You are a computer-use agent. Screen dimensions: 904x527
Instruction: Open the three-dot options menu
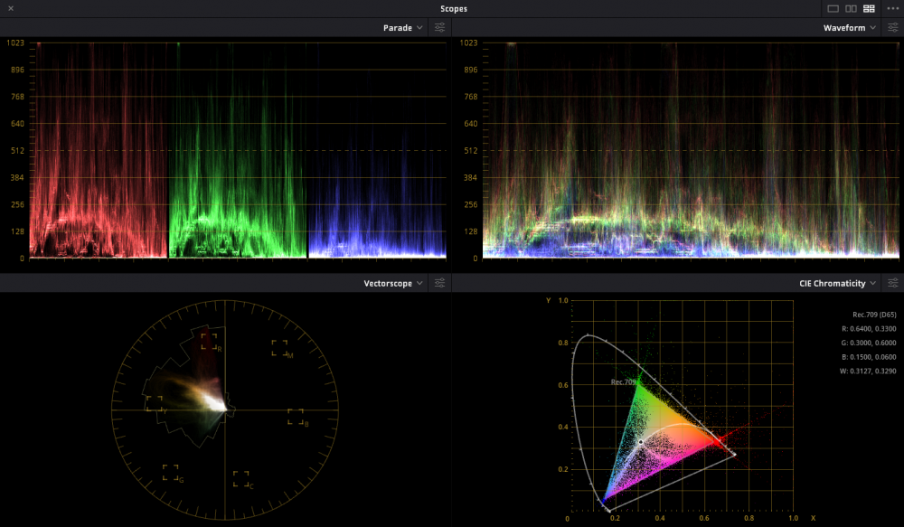coord(893,8)
